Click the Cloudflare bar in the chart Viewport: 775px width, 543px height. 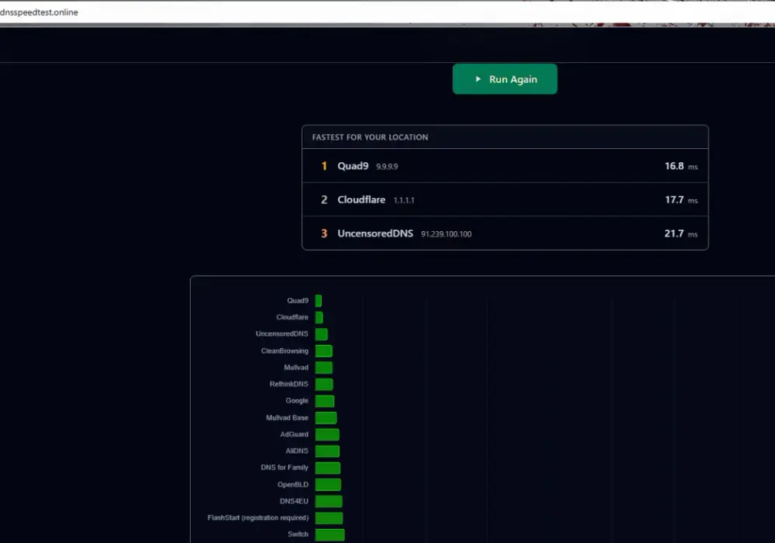click(319, 317)
